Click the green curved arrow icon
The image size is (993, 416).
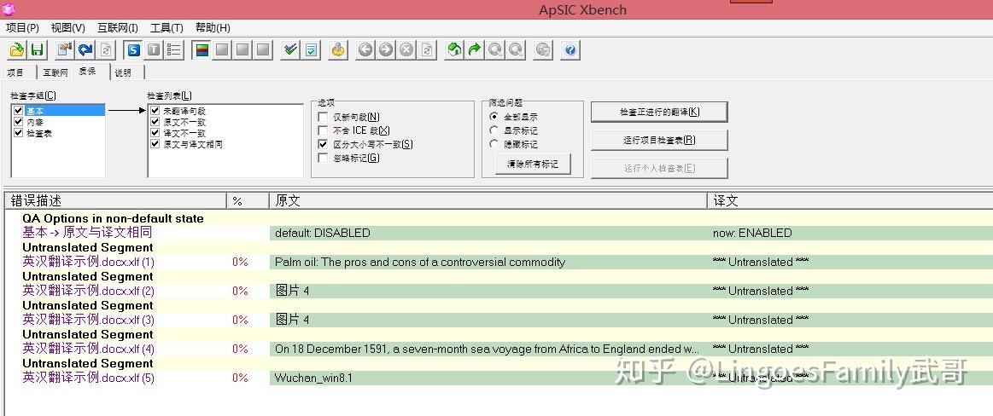pos(475,50)
